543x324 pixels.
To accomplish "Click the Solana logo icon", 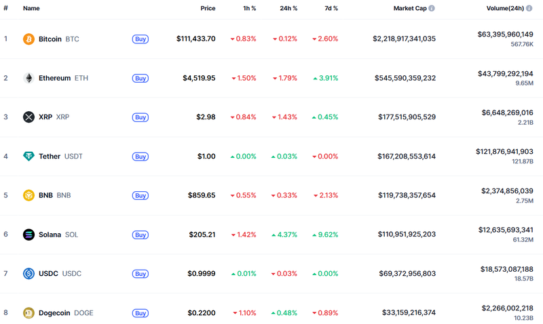I will [x=29, y=235].
